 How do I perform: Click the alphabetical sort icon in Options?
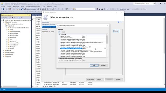[61, 32]
